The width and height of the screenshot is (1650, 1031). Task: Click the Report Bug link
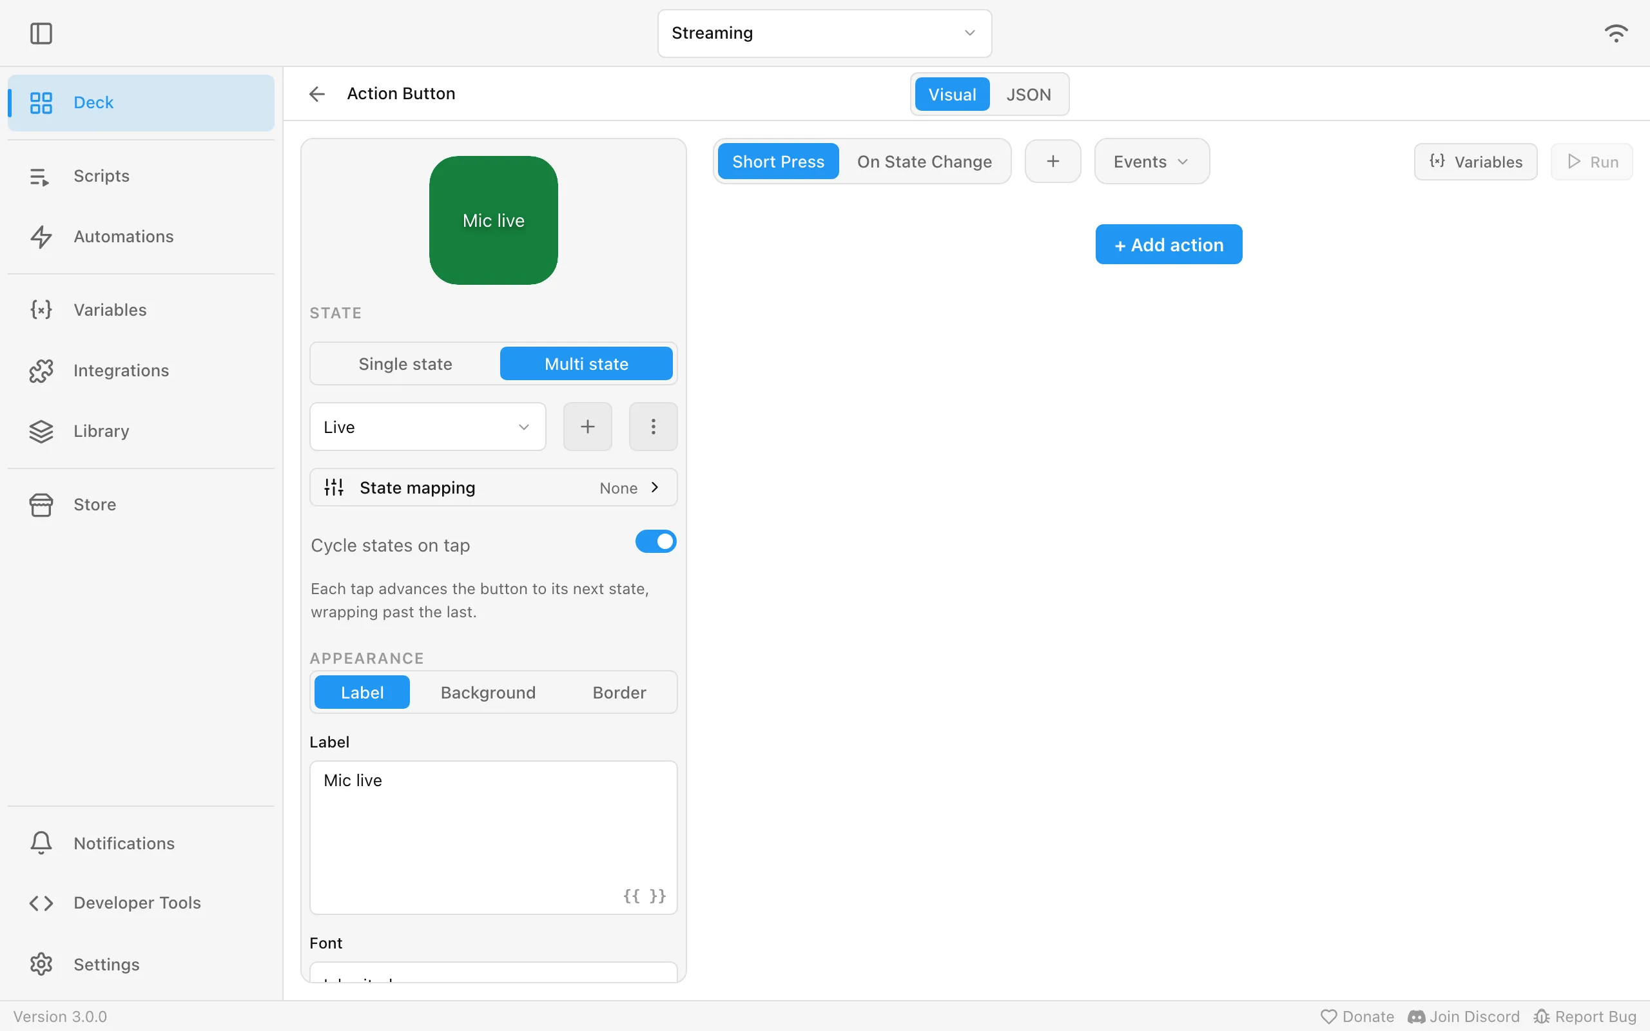(1584, 1017)
